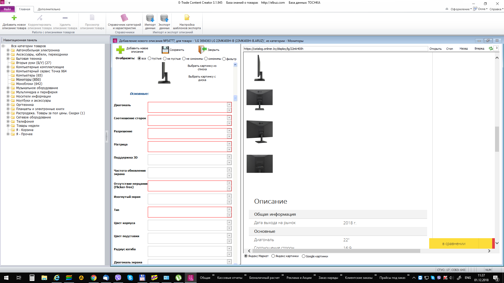Select the Яндекс картинки search source
The height and width of the screenshot is (283, 504).
273,256
